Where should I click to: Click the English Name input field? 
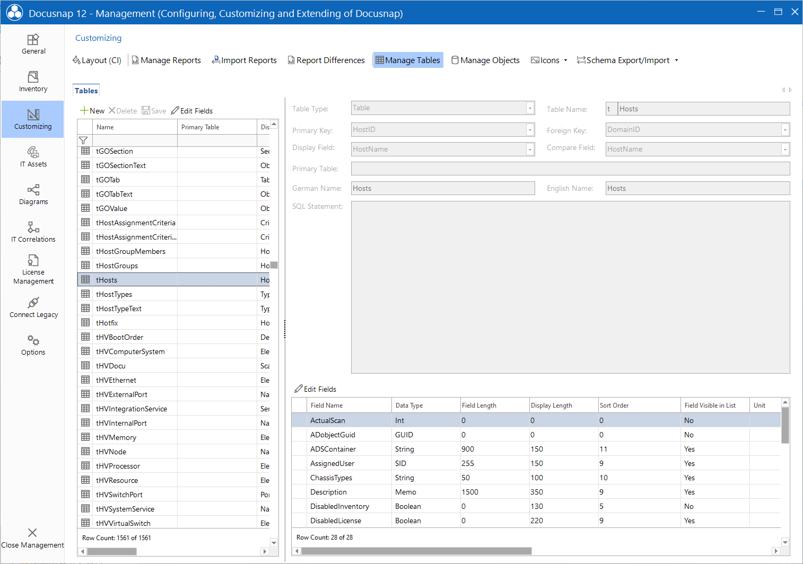click(x=698, y=188)
